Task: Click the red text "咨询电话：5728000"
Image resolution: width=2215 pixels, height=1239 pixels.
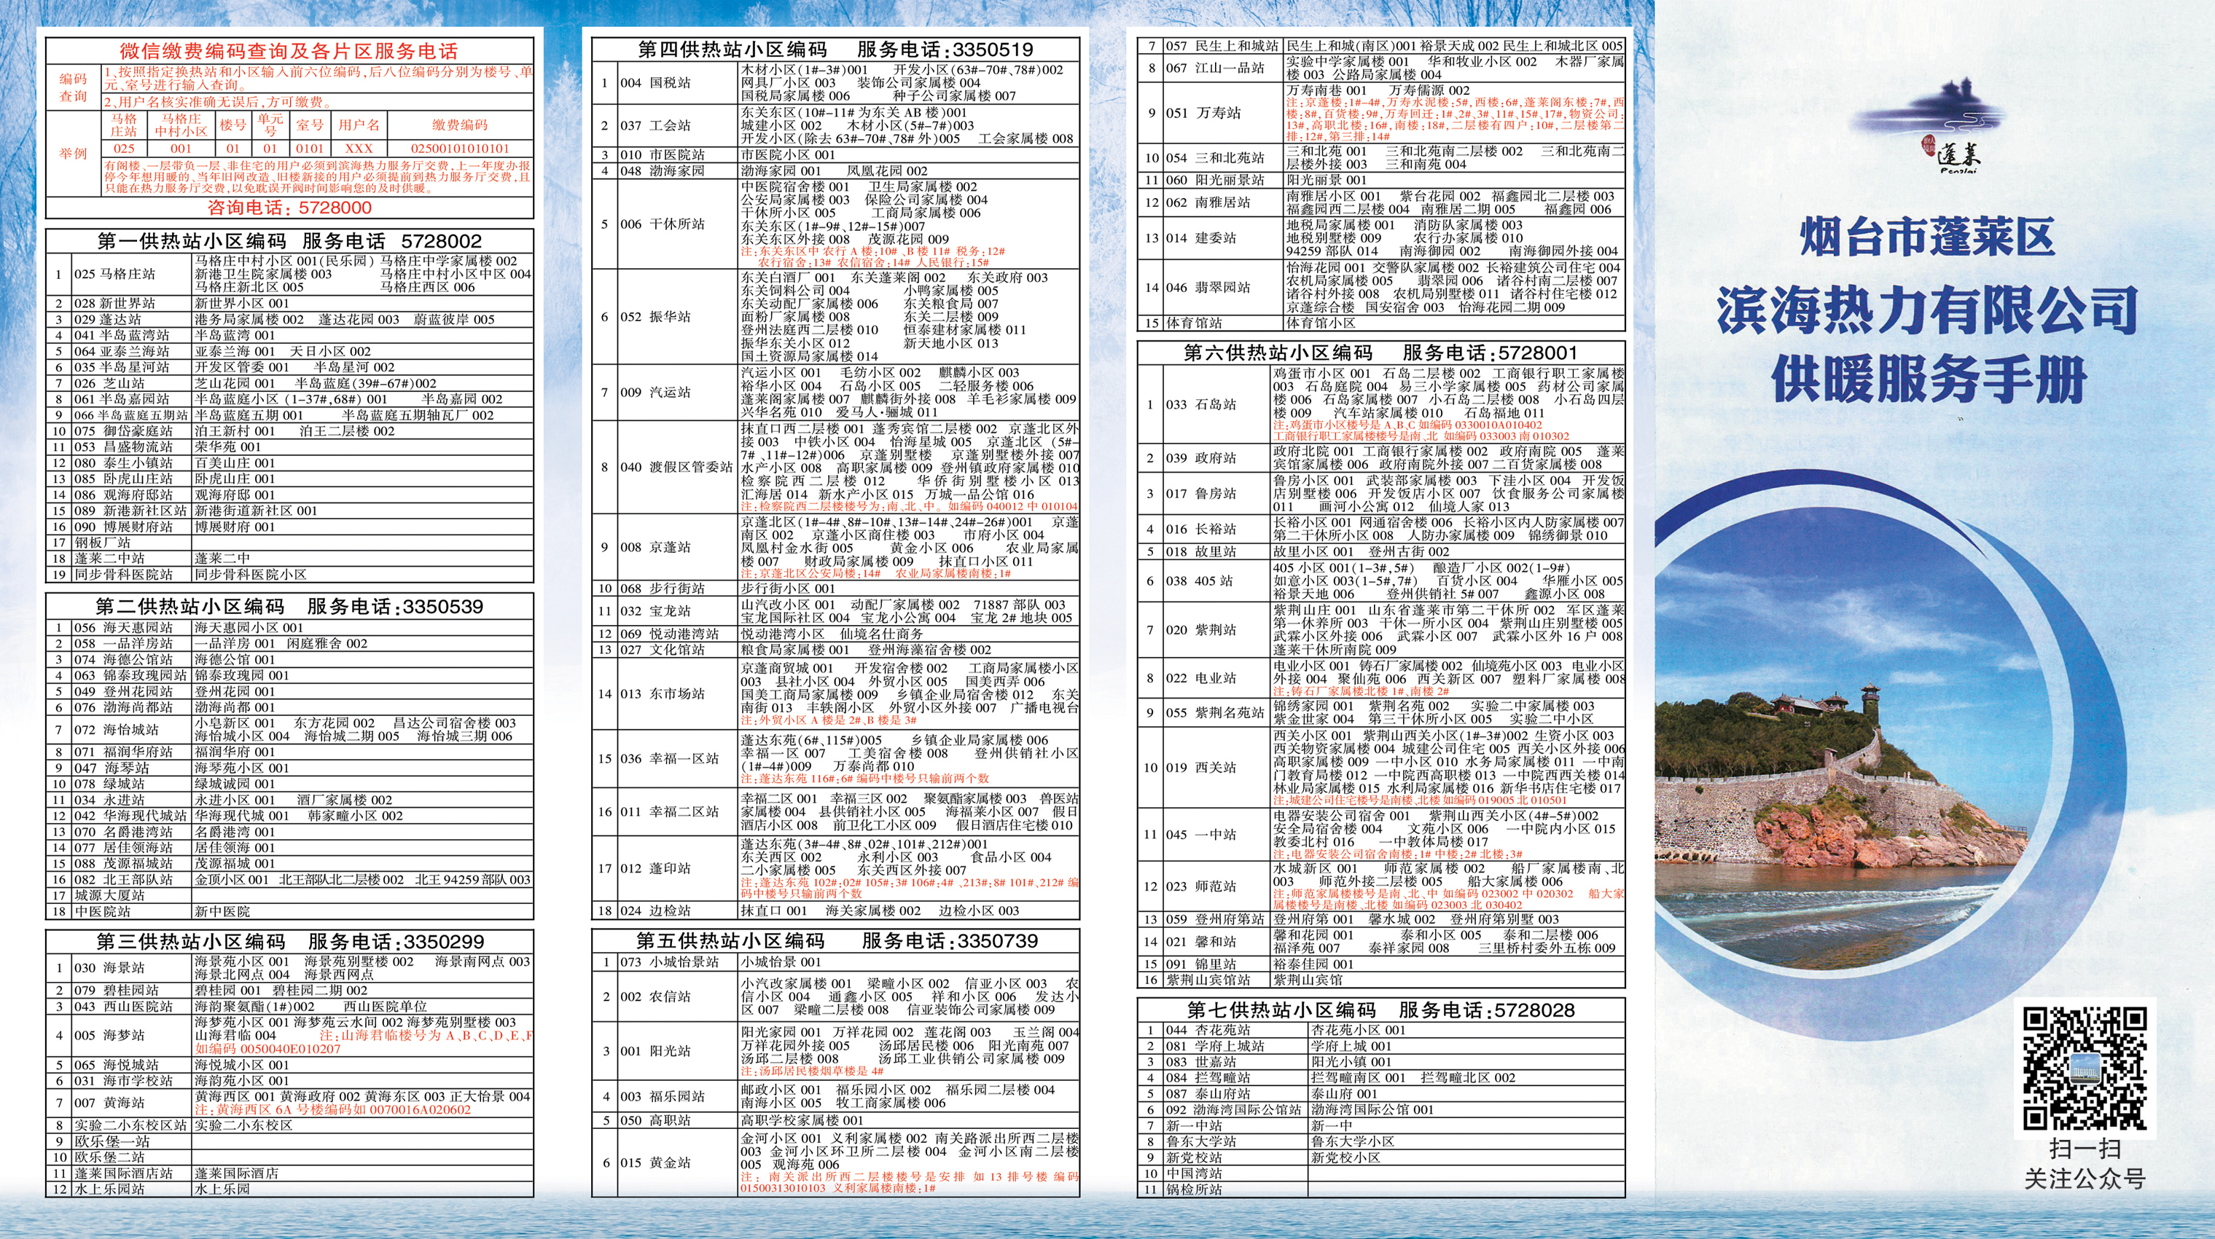Action: pyautogui.click(x=290, y=208)
